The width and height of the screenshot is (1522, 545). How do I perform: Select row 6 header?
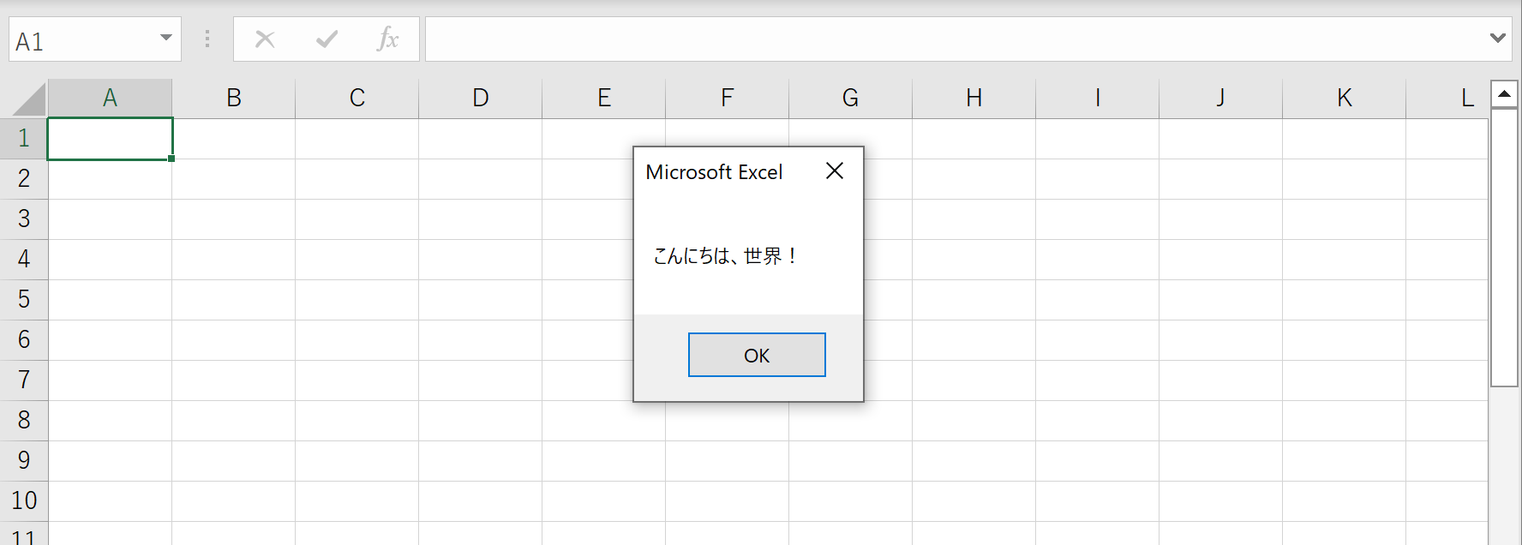[x=24, y=339]
